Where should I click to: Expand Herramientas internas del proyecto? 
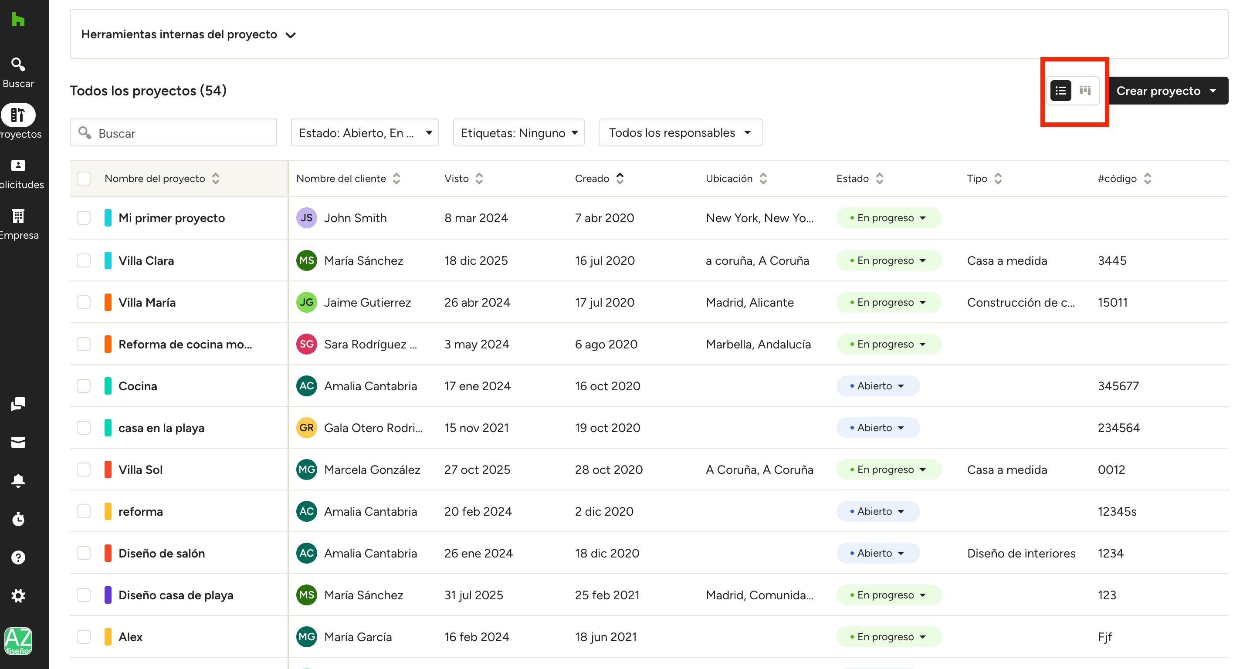pos(189,34)
